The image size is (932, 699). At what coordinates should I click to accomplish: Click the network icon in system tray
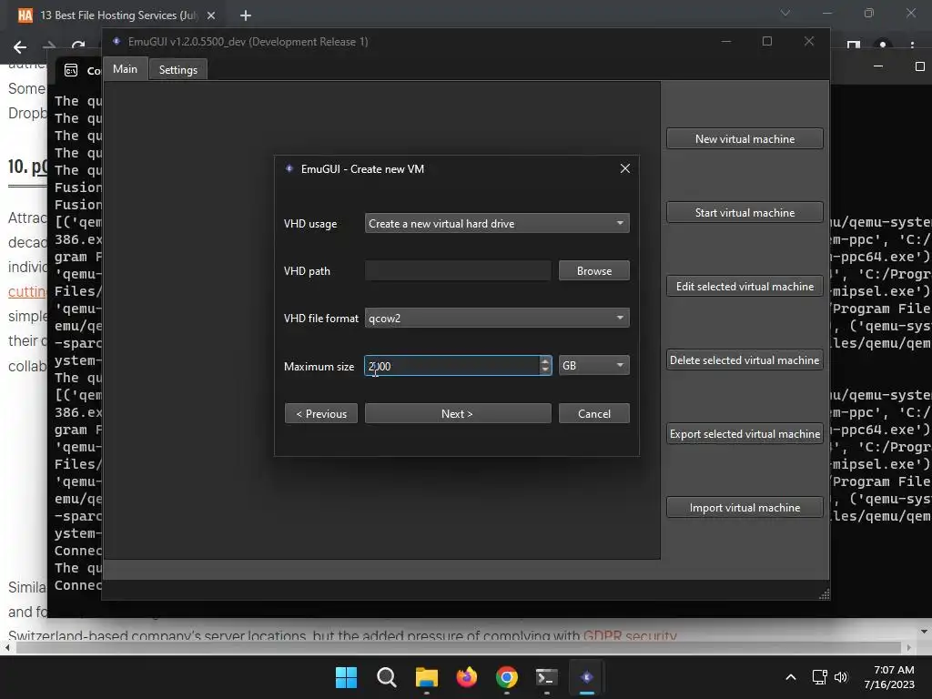pyautogui.click(x=820, y=677)
